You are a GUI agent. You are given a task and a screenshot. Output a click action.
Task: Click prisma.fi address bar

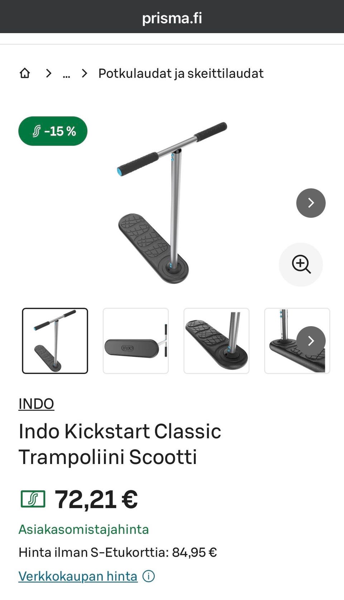(x=172, y=18)
